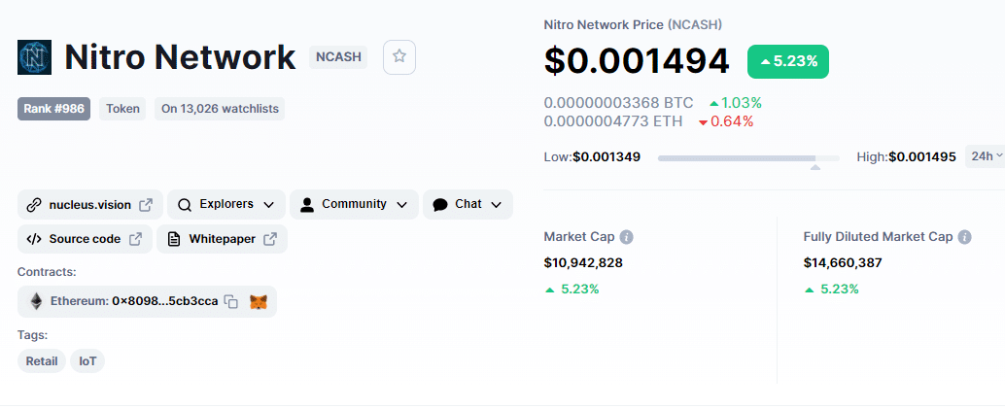Click the Nitro Network Price (NCASH) heading
1005x409 pixels.
tap(633, 25)
